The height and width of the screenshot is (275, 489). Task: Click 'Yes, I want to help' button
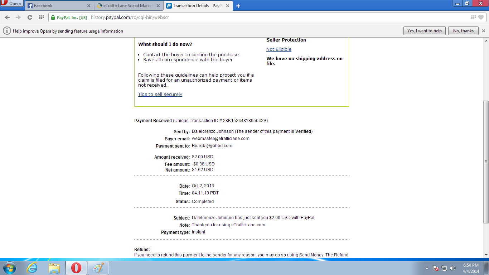(425, 31)
